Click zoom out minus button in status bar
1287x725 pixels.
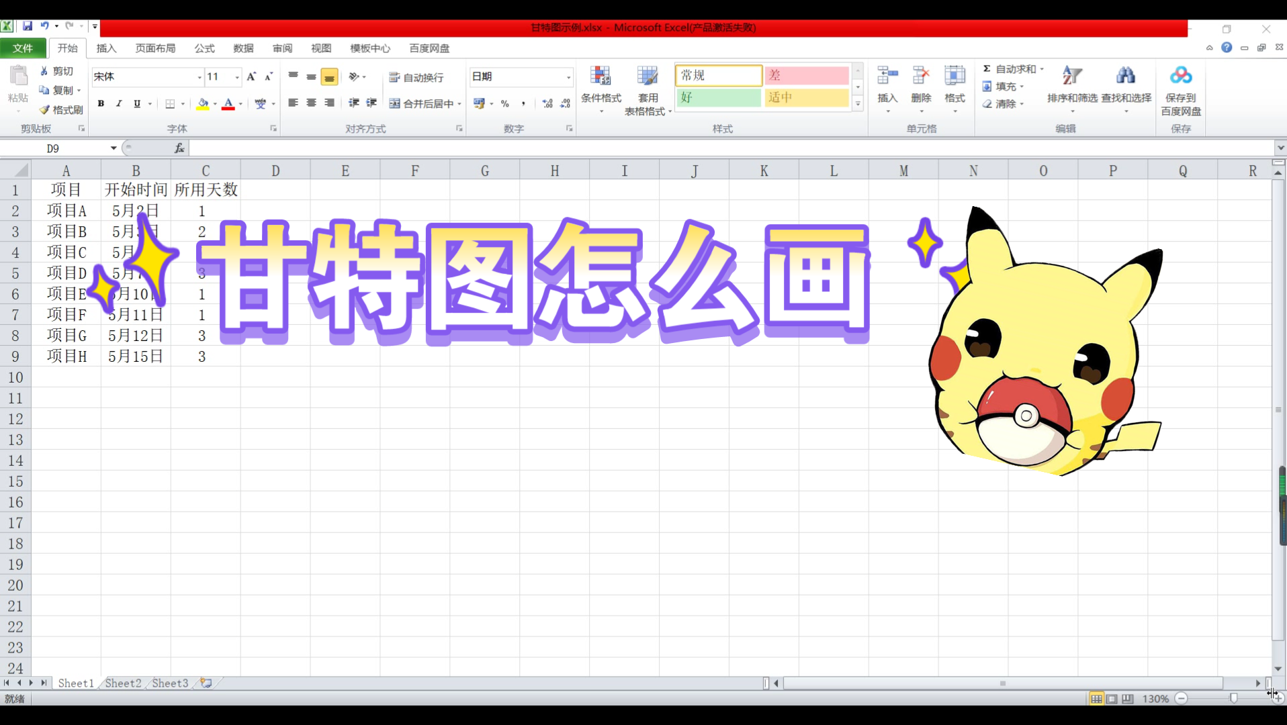point(1182,699)
